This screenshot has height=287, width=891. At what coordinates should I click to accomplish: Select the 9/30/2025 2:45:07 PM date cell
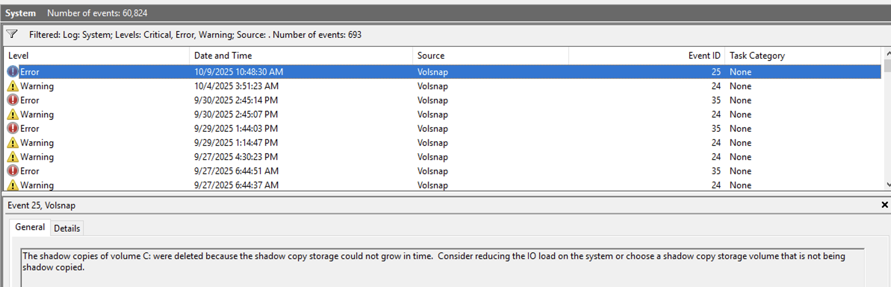(236, 114)
